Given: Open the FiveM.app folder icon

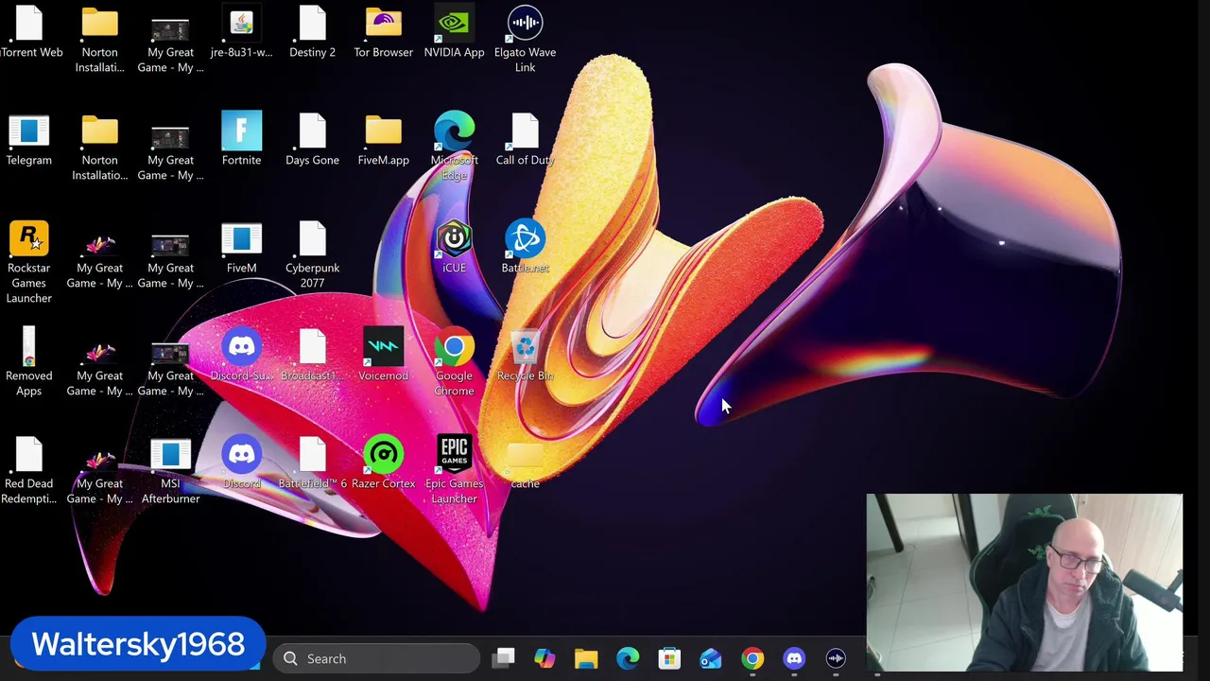Looking at the screenshot, I should click(x=383, y=140).
